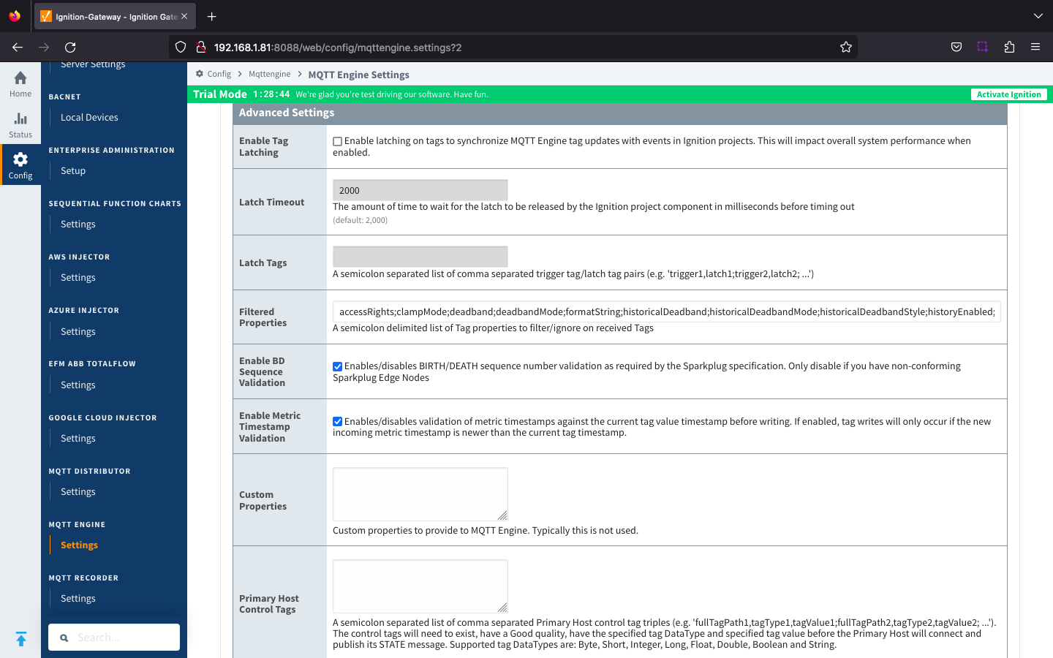The height and width of the screenshot is (658, 1053).
Task: Click the Ignition-Gateway browser tab
Action: tap(115, 16)
